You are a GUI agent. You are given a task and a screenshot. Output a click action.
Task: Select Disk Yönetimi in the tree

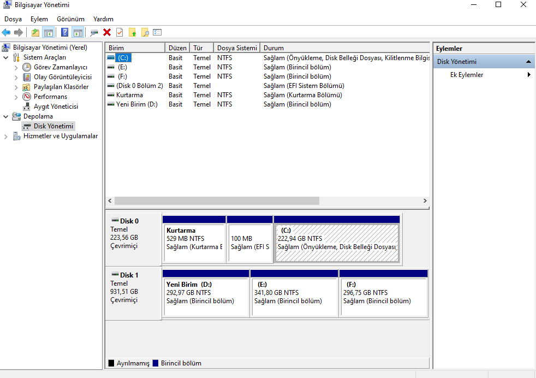(53, 126)
